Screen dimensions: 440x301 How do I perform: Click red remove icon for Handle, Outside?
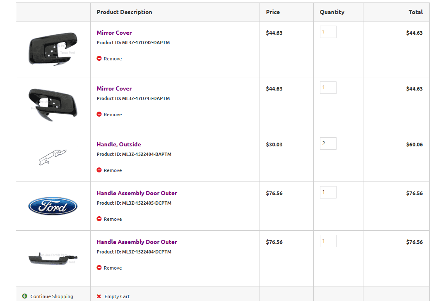point(99,170)
